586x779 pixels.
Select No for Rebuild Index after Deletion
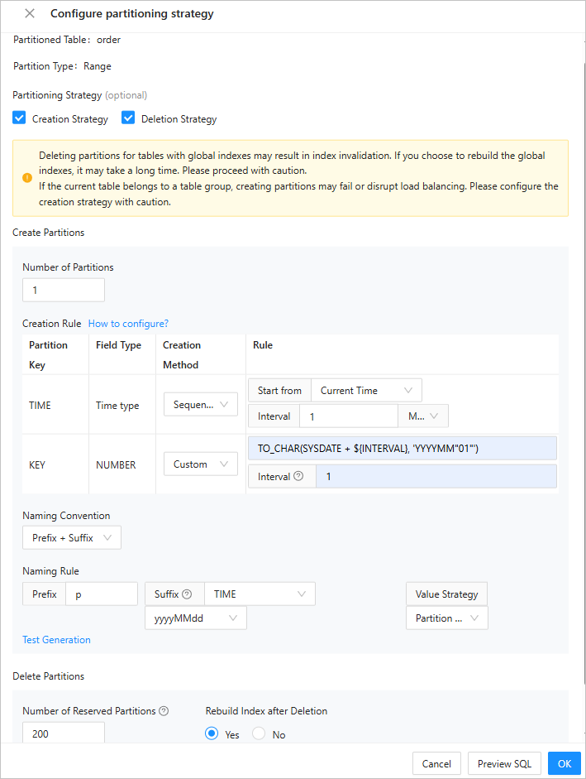[260, 734]
